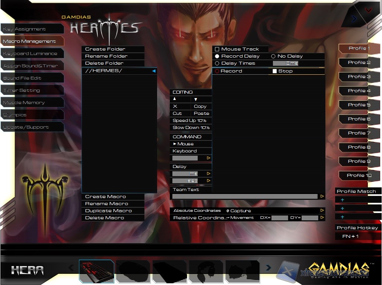Viewport: 382px width, 285px height.
Task: Delete the selected step with X button
Action: (x=175, y=106)
